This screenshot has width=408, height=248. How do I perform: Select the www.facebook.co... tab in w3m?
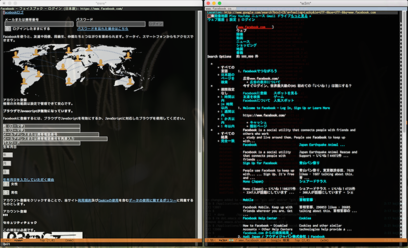pyautogui.click(x=221, y=9)
